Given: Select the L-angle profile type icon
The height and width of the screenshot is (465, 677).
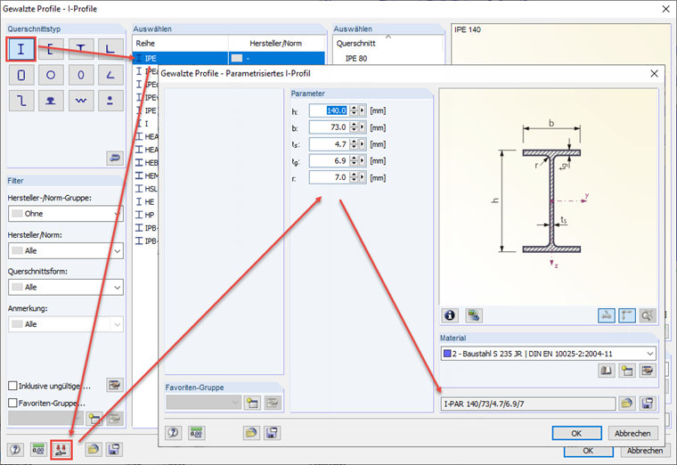Looking at the screenshot, I should click(110, 49).
